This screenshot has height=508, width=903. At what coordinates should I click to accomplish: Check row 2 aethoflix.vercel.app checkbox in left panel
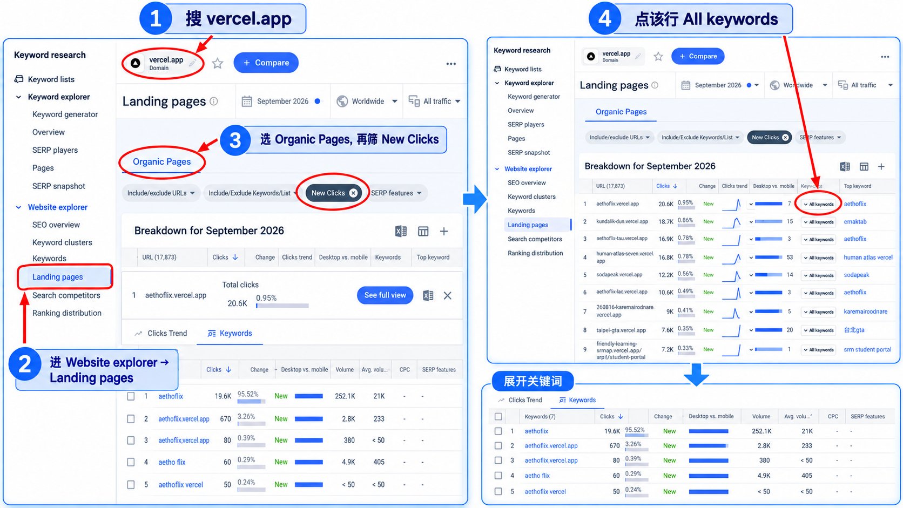(131, 419)
